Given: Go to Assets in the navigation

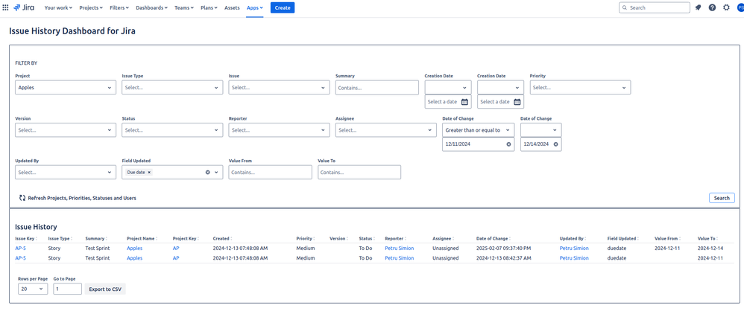Looking at the screenshot, I should (x=232, y=7).
